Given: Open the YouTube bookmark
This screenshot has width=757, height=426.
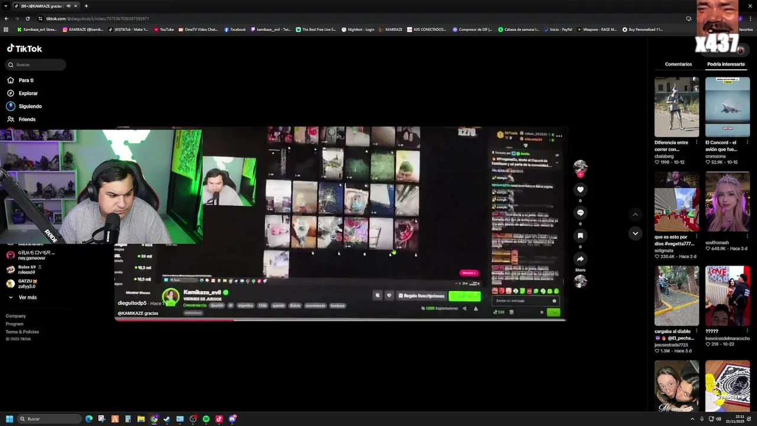Looking at the screenshot, I should (164, 29).
